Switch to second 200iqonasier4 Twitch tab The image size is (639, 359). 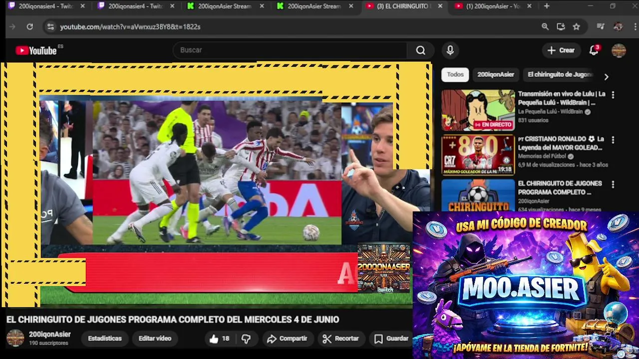[136, 6]
